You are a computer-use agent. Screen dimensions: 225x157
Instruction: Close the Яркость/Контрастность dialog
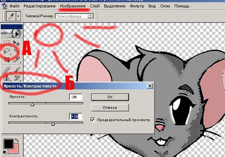(150, 86)
